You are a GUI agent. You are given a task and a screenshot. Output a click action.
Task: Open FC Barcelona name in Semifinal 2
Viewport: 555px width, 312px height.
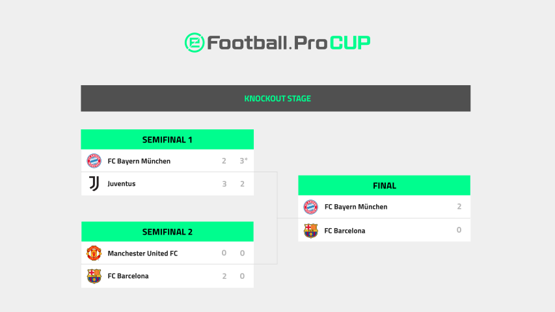click(x=128, y=276)
